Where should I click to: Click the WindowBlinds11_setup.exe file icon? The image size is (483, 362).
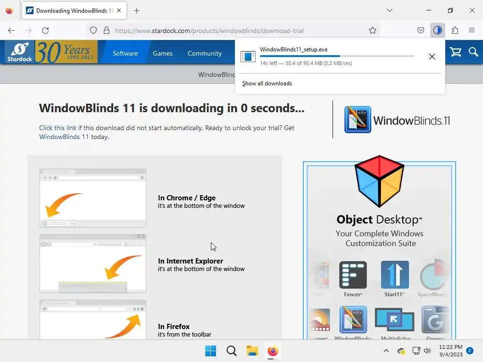[248, 57]
